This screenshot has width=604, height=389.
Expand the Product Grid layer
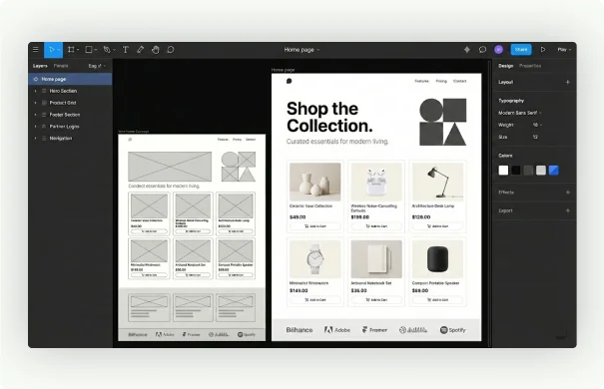(35, 103)
